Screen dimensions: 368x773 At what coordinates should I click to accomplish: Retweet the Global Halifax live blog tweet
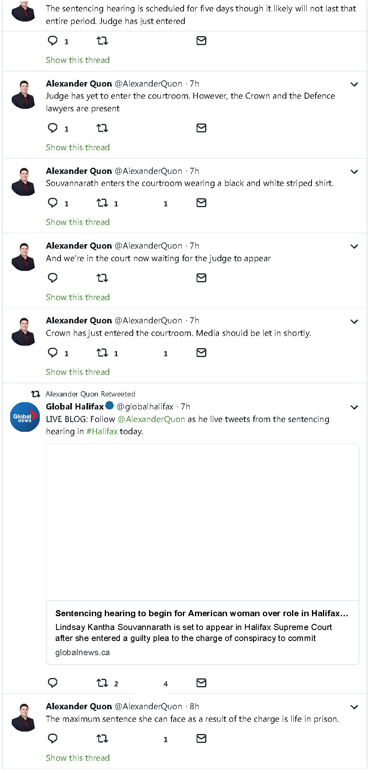[102, 683]
